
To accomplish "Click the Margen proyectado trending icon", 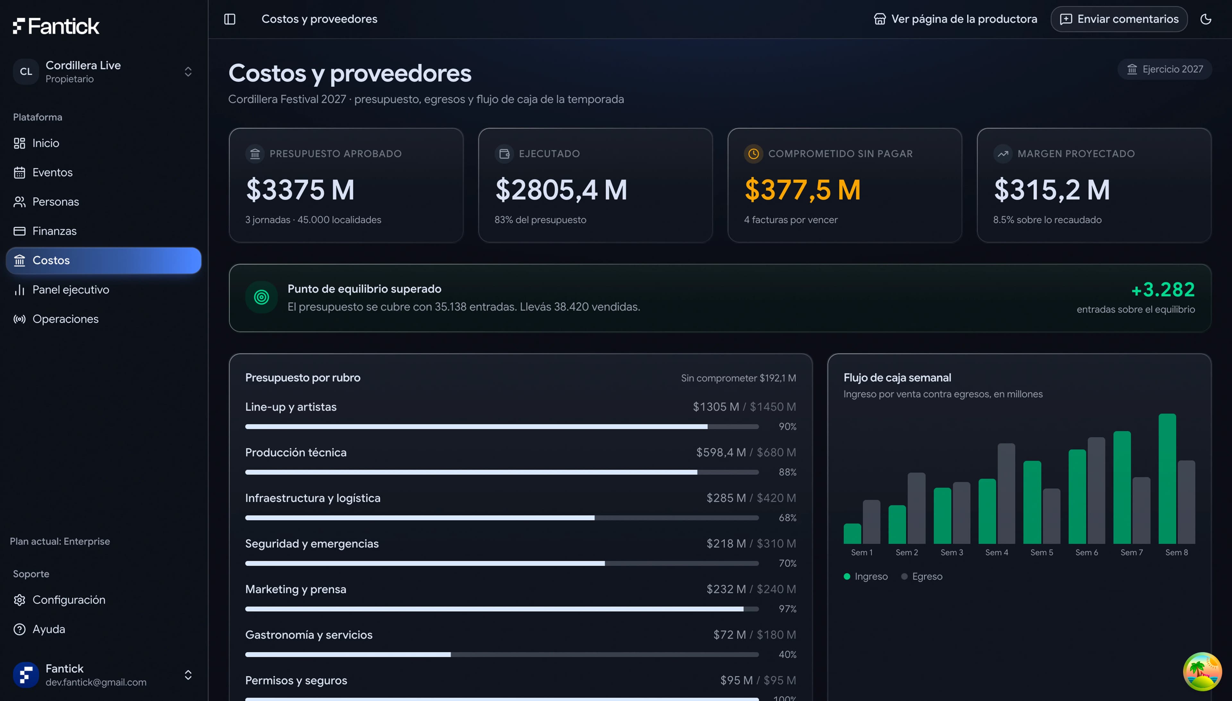I will coord(1003,154).
